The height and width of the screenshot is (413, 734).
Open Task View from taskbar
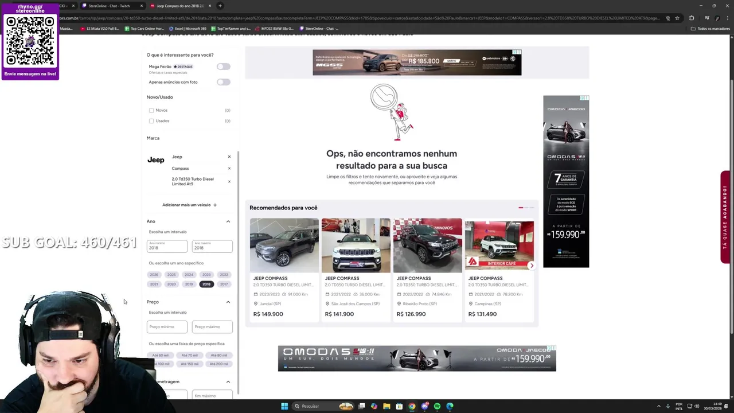pyautogui.click(x=362, y=406)
